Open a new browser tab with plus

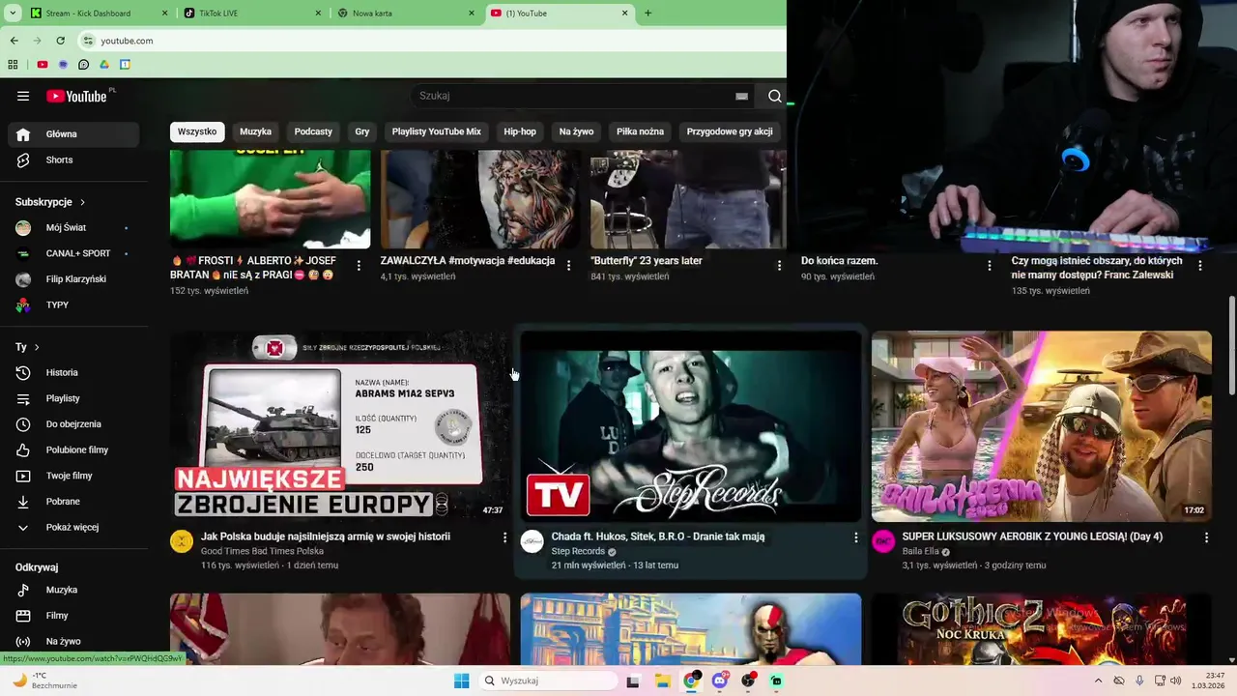[647, 14]
